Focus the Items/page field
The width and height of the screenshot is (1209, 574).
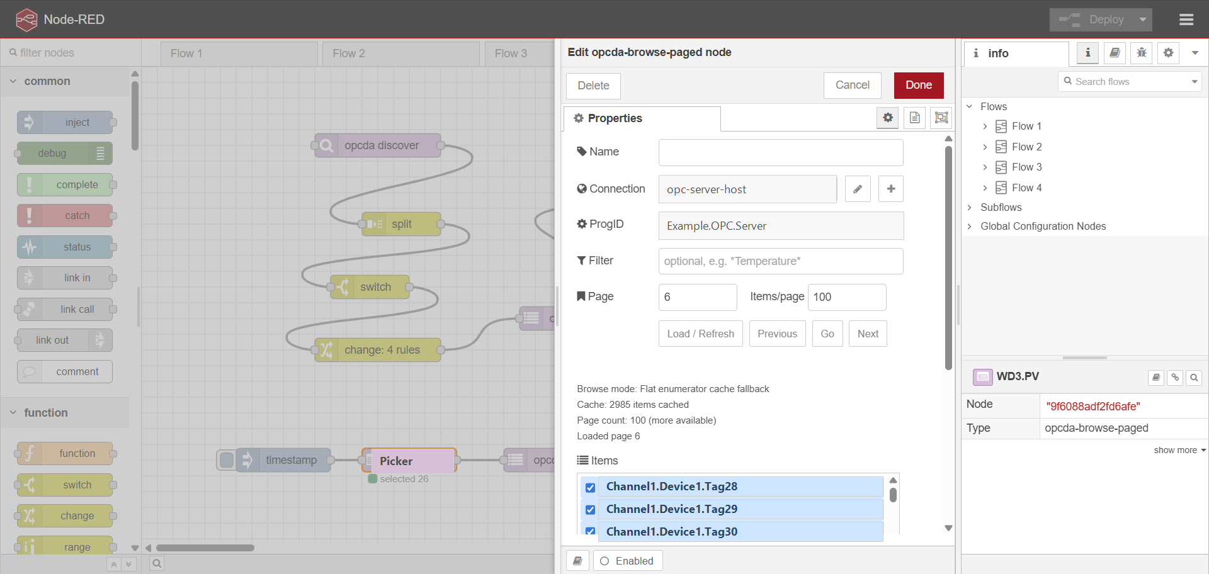point(847,297)
